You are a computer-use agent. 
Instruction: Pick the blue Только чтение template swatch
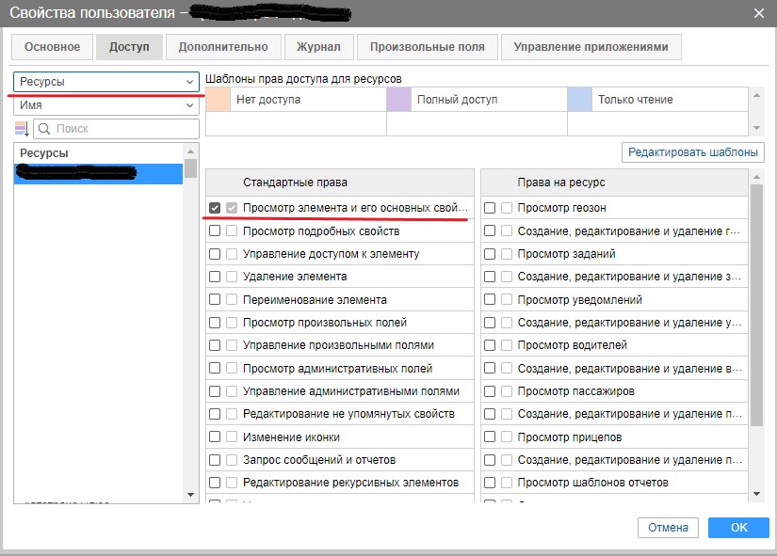pyautogui.click(x=579, y=99)
